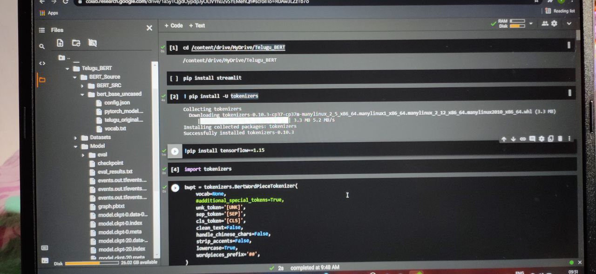This screenshot has height=274, width=596.
Task: Select model.ckpt-0.meta file
Action: (120, 232)
